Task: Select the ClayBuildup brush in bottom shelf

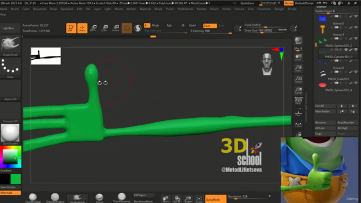Action: coord(33,198)
